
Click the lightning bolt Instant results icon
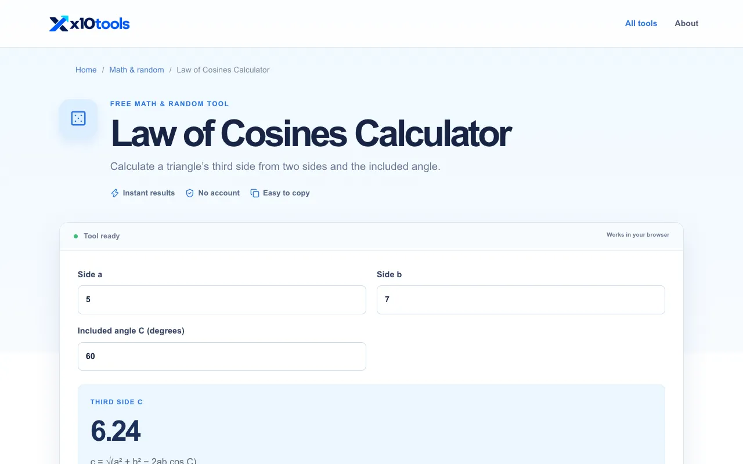pos(115,193)
